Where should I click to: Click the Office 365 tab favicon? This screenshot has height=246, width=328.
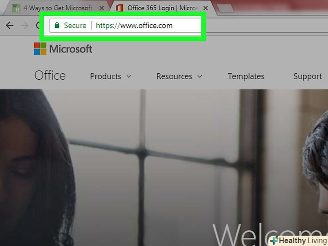(x=120, y=8)
